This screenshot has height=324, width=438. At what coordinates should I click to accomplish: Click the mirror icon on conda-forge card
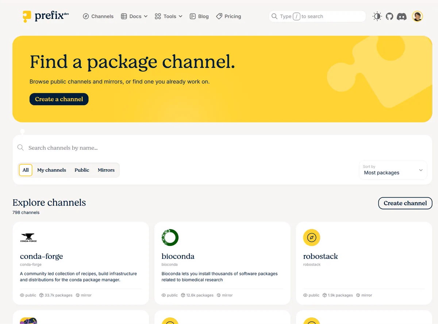[77, 295]
